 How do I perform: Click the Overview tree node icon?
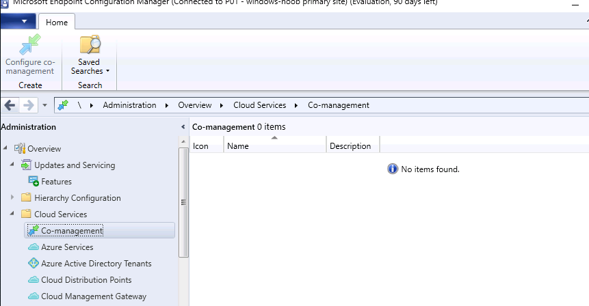click(x=20, y=148)
